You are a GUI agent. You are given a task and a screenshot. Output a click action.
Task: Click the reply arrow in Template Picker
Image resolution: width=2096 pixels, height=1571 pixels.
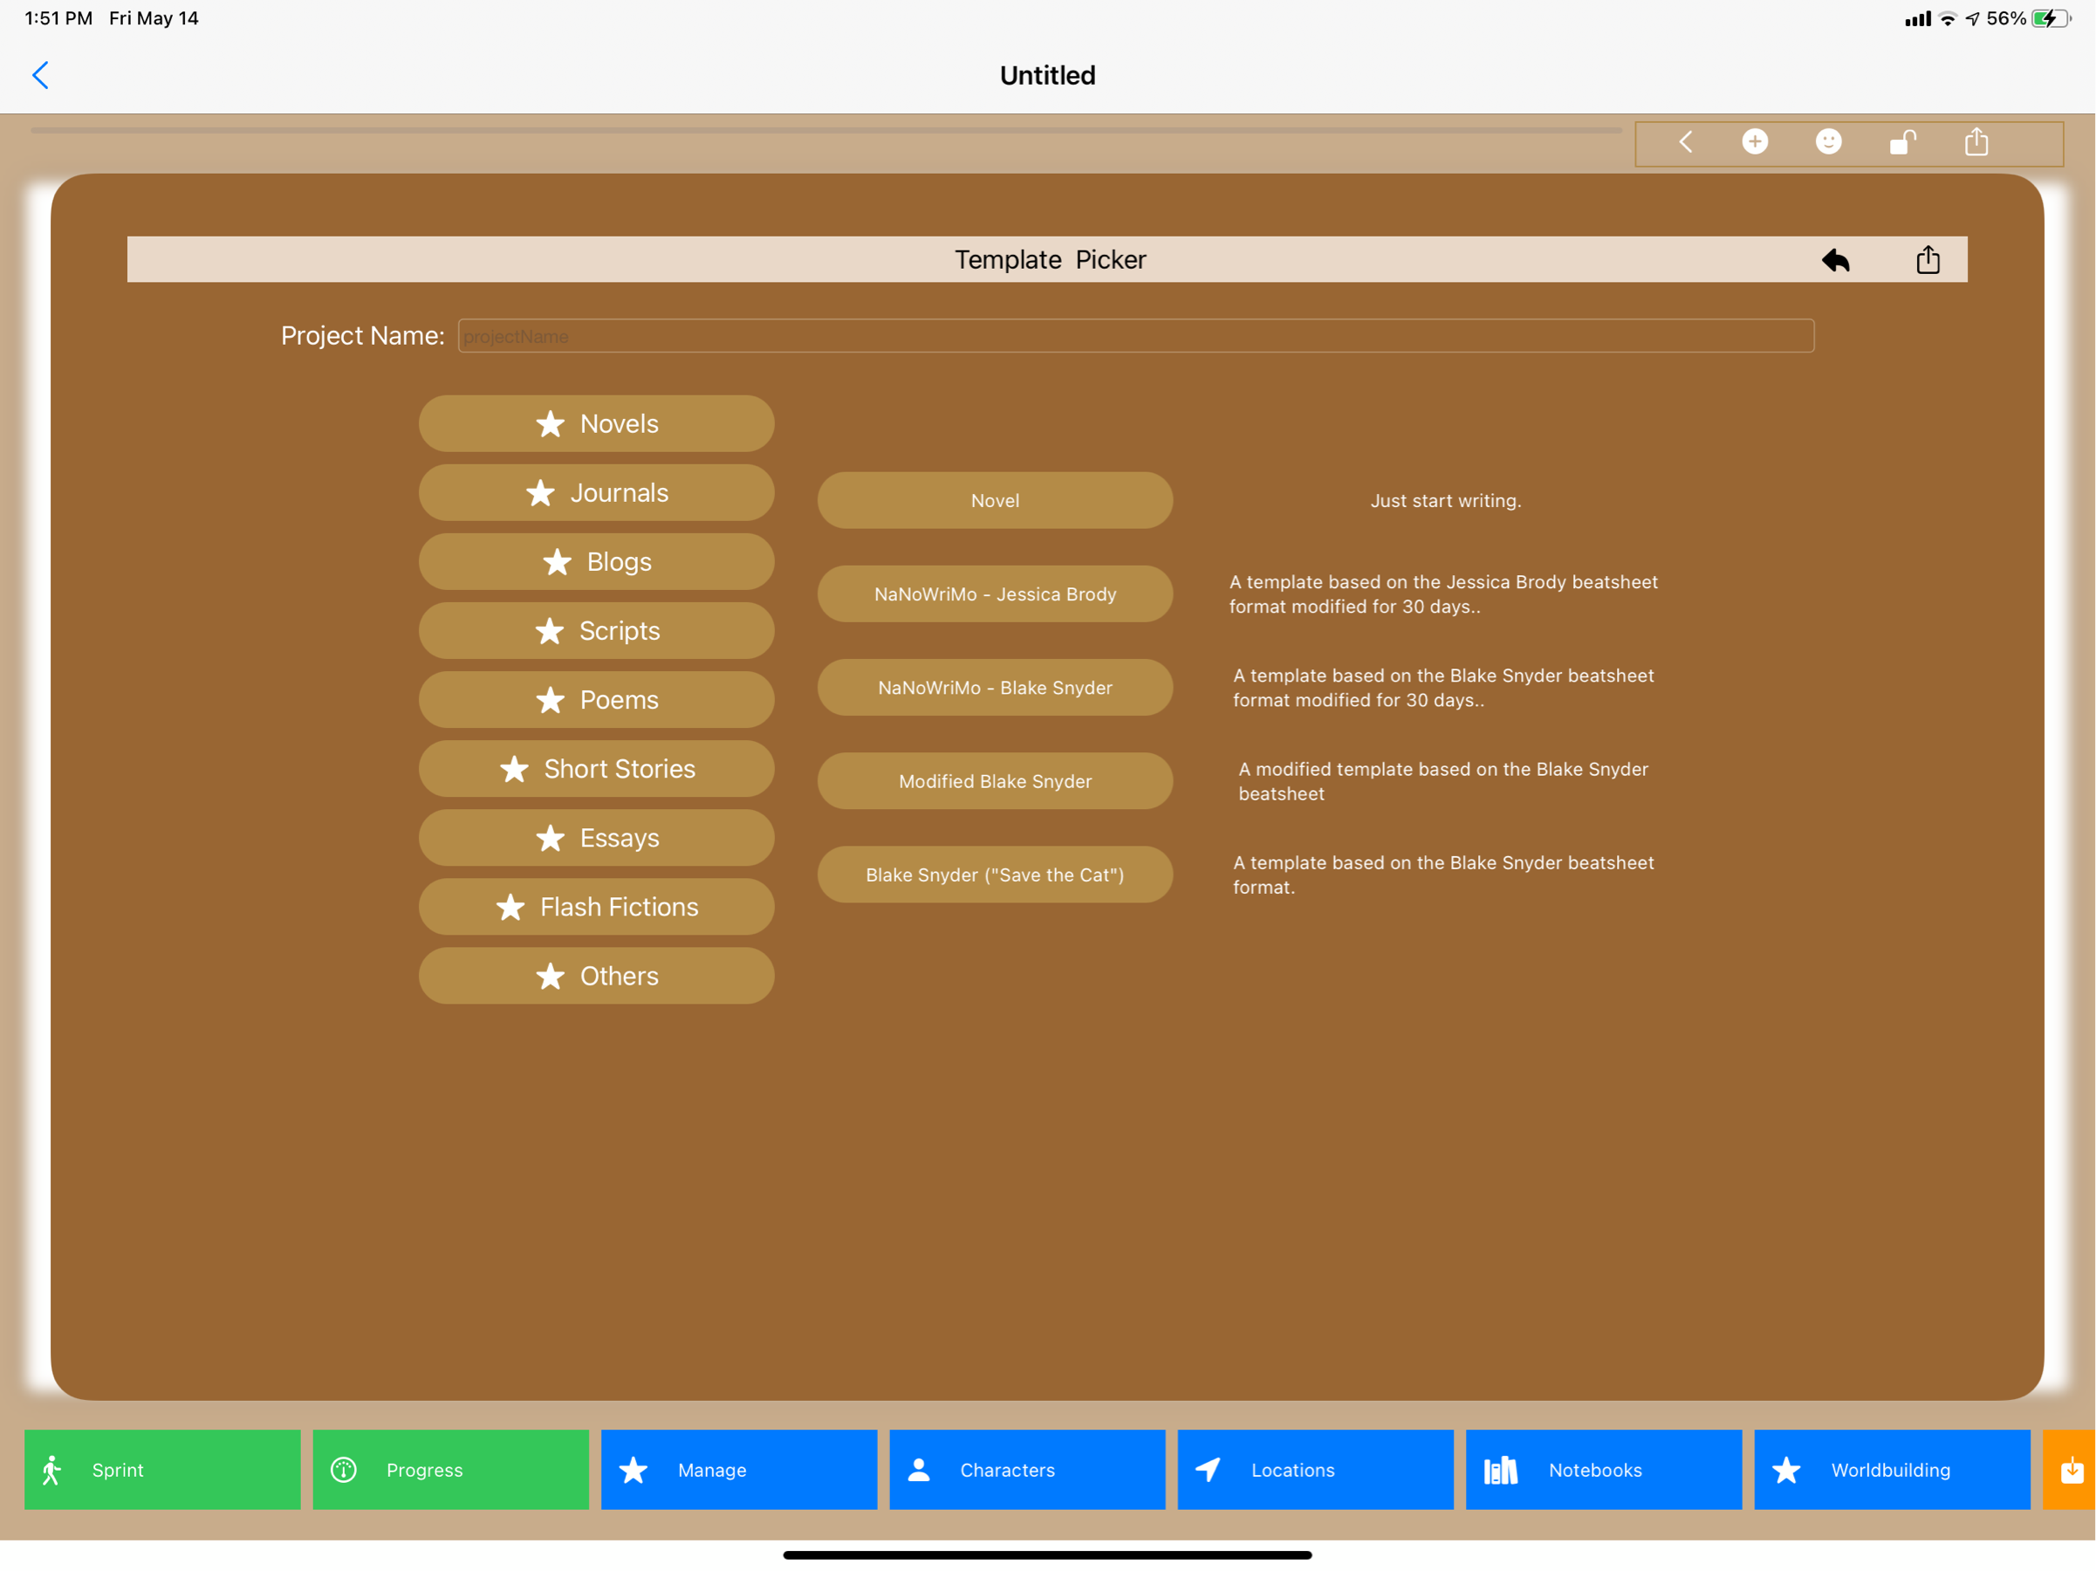tap(1835, 259)
